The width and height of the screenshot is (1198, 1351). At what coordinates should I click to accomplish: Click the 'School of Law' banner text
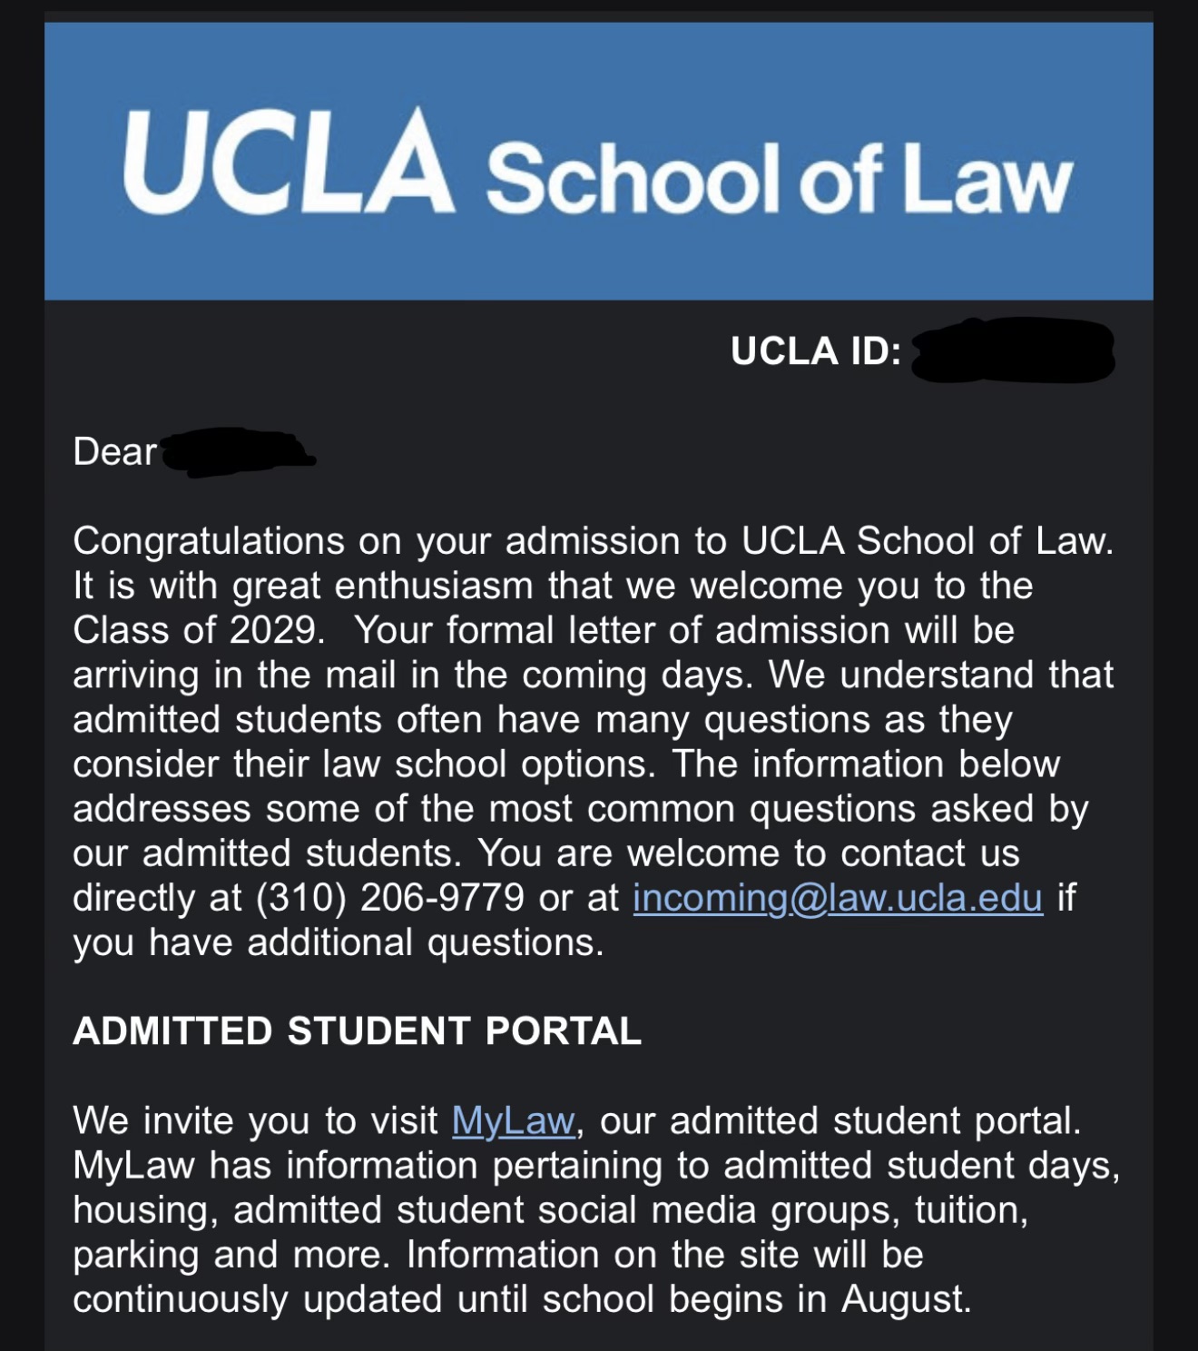[x=780, y=176]
